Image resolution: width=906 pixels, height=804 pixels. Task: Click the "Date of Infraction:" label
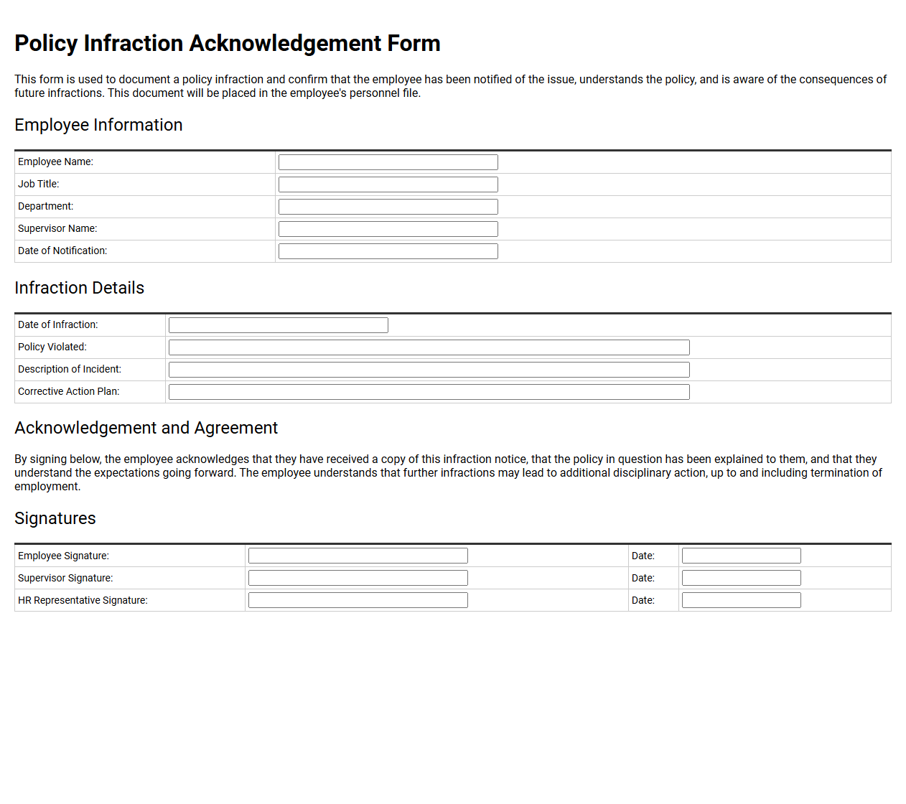point(57,325)
